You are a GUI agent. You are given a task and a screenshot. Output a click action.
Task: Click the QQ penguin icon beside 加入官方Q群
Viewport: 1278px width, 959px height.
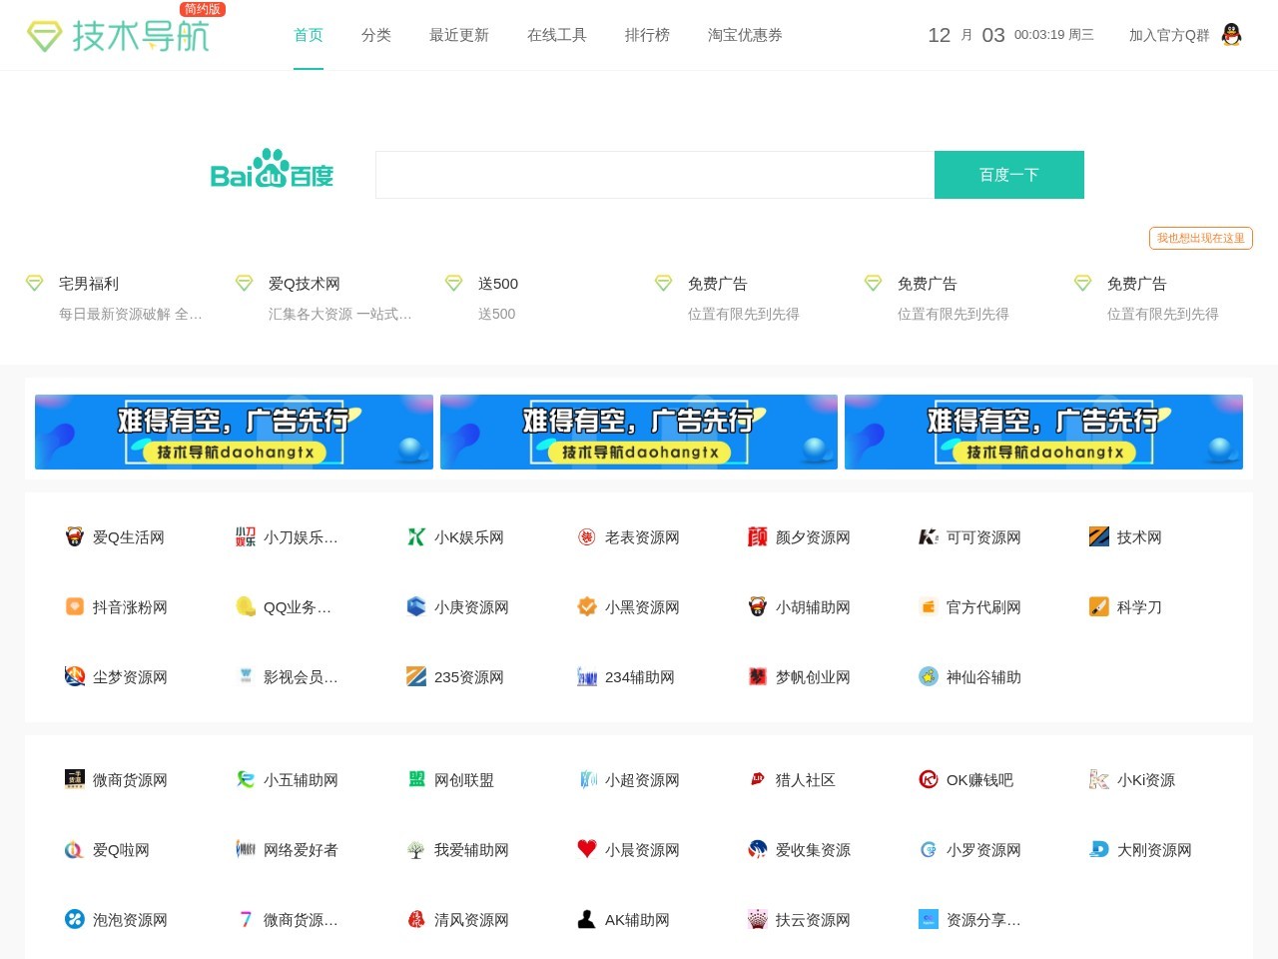(x=1233, y=34)
